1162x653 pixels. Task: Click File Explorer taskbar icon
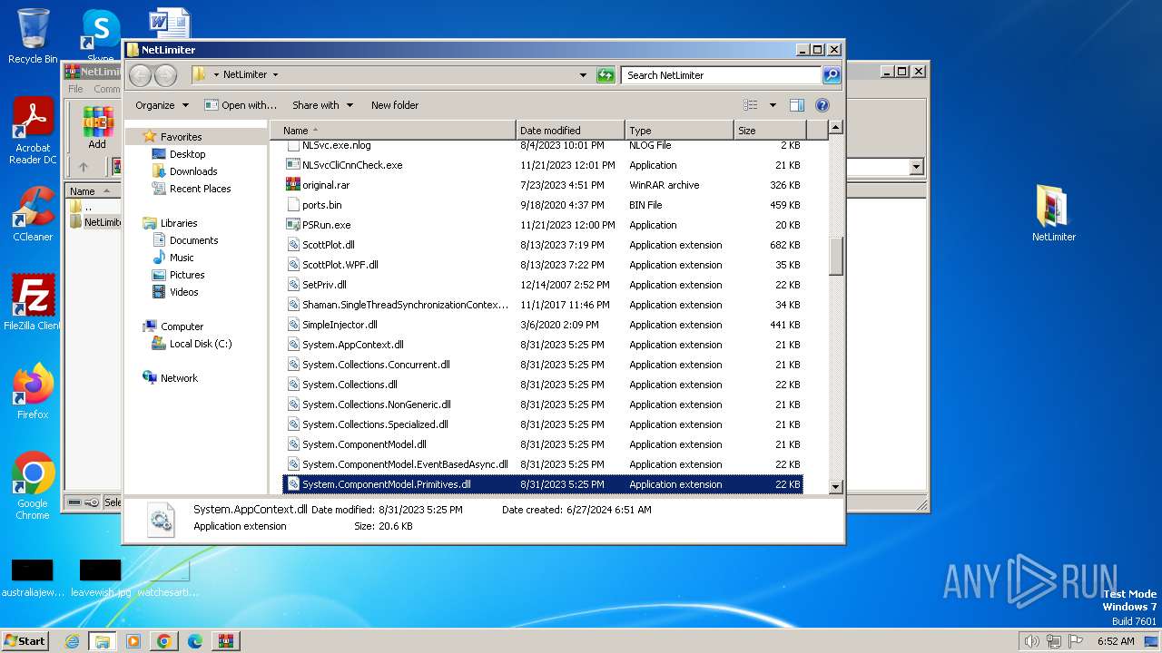pos(102,641)
